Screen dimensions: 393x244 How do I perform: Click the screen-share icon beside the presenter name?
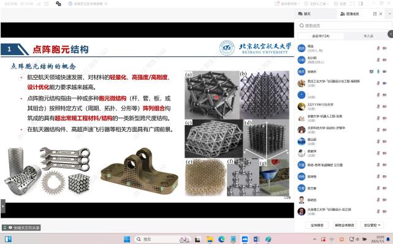372,72
